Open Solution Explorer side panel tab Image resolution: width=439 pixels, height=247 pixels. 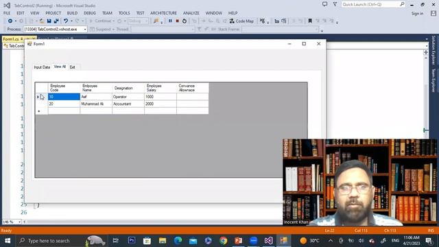tap(434, 50)
